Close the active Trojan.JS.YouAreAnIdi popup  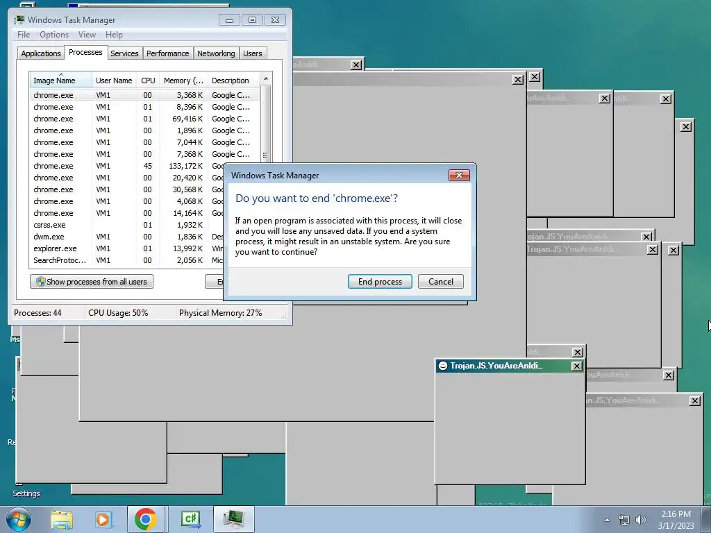coord(576,366)
